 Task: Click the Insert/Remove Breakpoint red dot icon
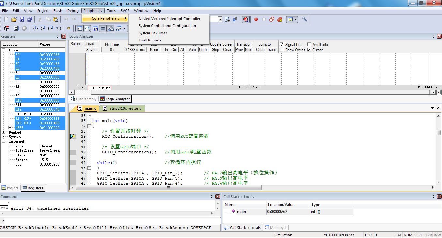click(256, 19)
